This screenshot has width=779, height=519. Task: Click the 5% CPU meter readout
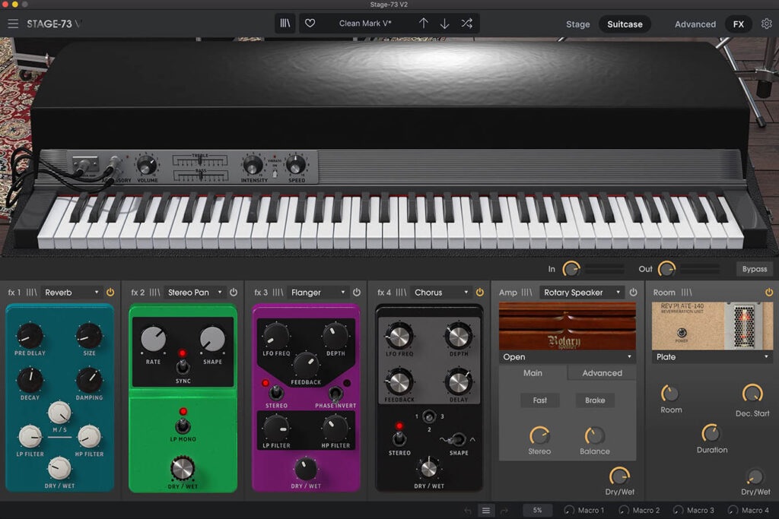[x=538, y=510]
